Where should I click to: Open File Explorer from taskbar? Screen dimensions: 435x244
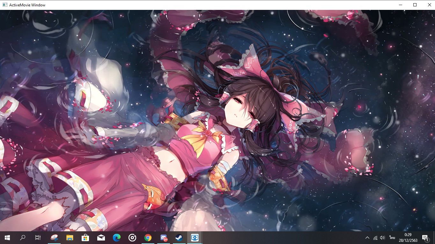70,238
